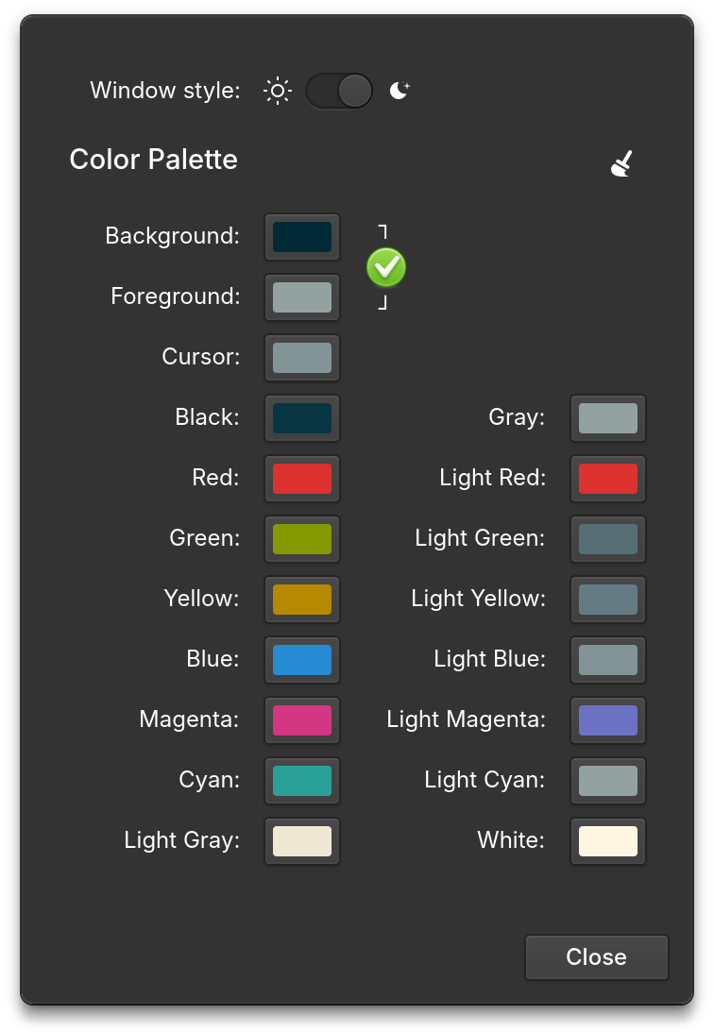This screenshot has height=1032, width=714.
Task: Edit the Green color swatch
Action: pyautogui.click(x=302, y=539)
